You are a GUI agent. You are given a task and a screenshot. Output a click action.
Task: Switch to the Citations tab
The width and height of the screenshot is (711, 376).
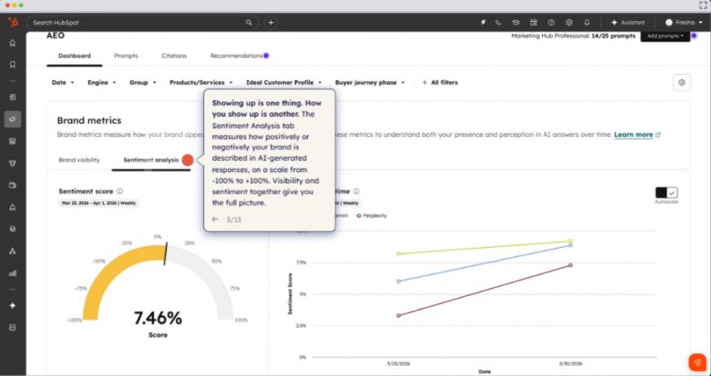174,55
